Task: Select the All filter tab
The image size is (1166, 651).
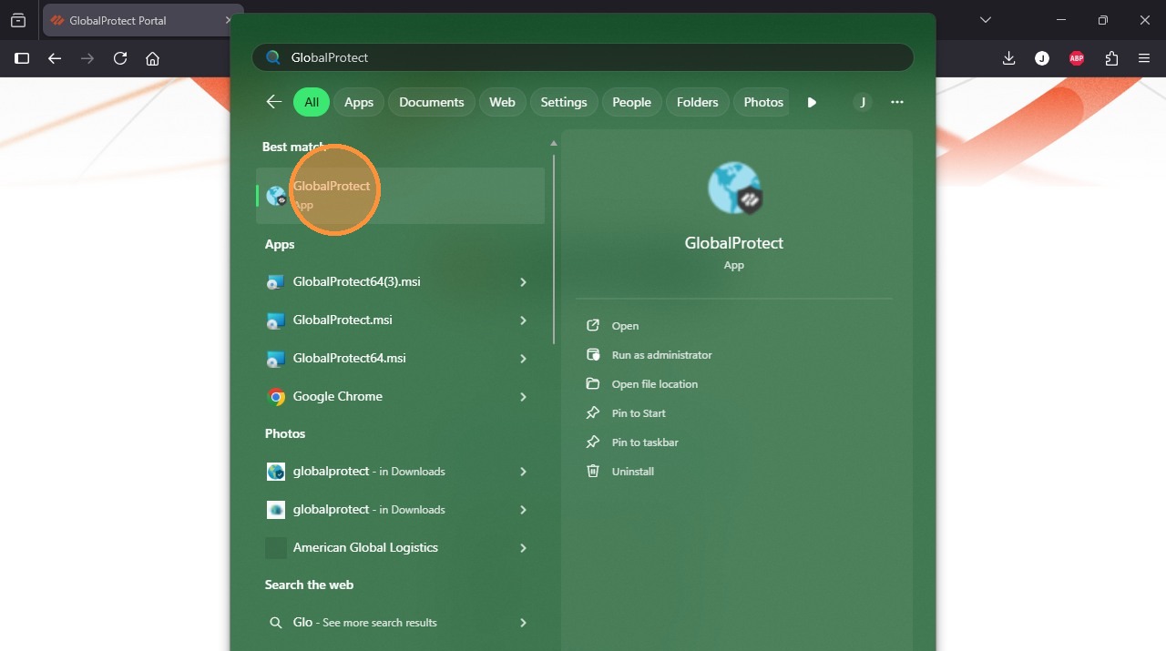Action: pyautogui.click(x=312, y=102)
